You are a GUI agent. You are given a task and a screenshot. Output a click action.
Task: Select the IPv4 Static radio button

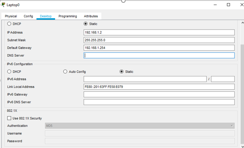(85, 24)
